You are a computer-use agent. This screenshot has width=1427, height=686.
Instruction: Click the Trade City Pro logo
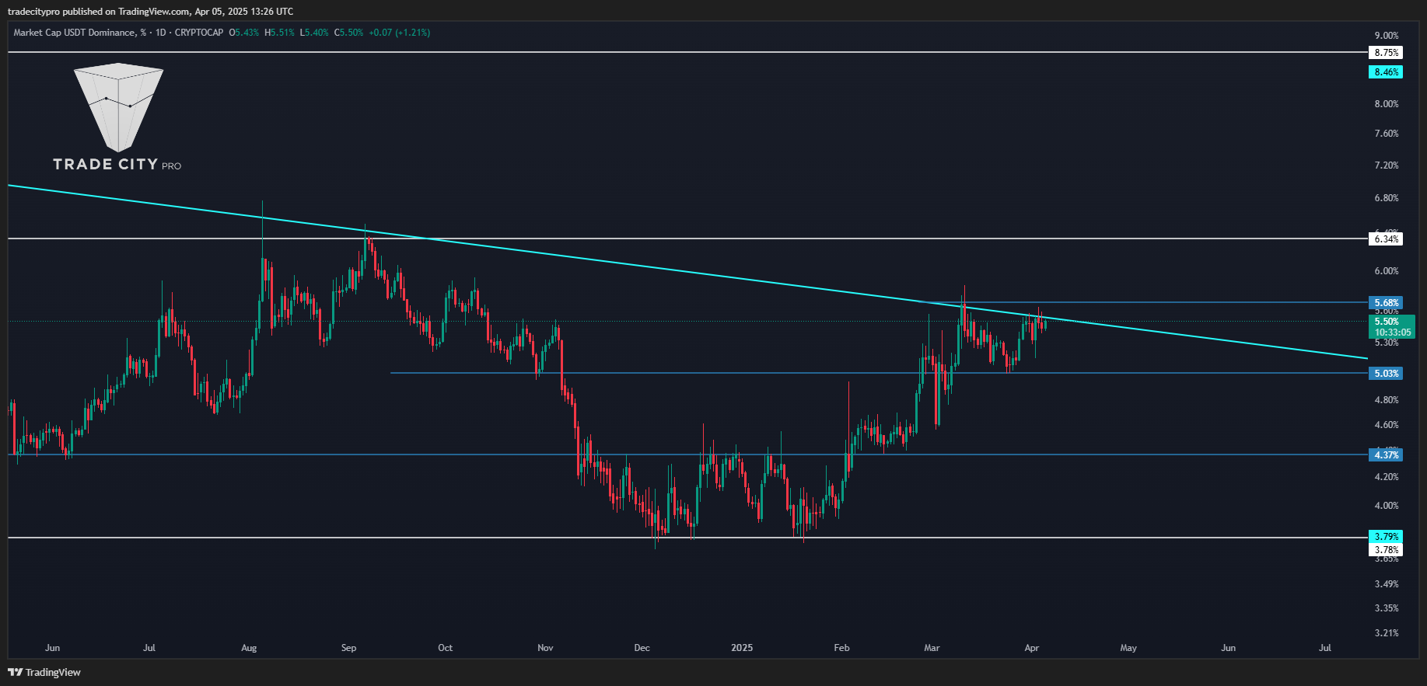(x=117, y=117)
